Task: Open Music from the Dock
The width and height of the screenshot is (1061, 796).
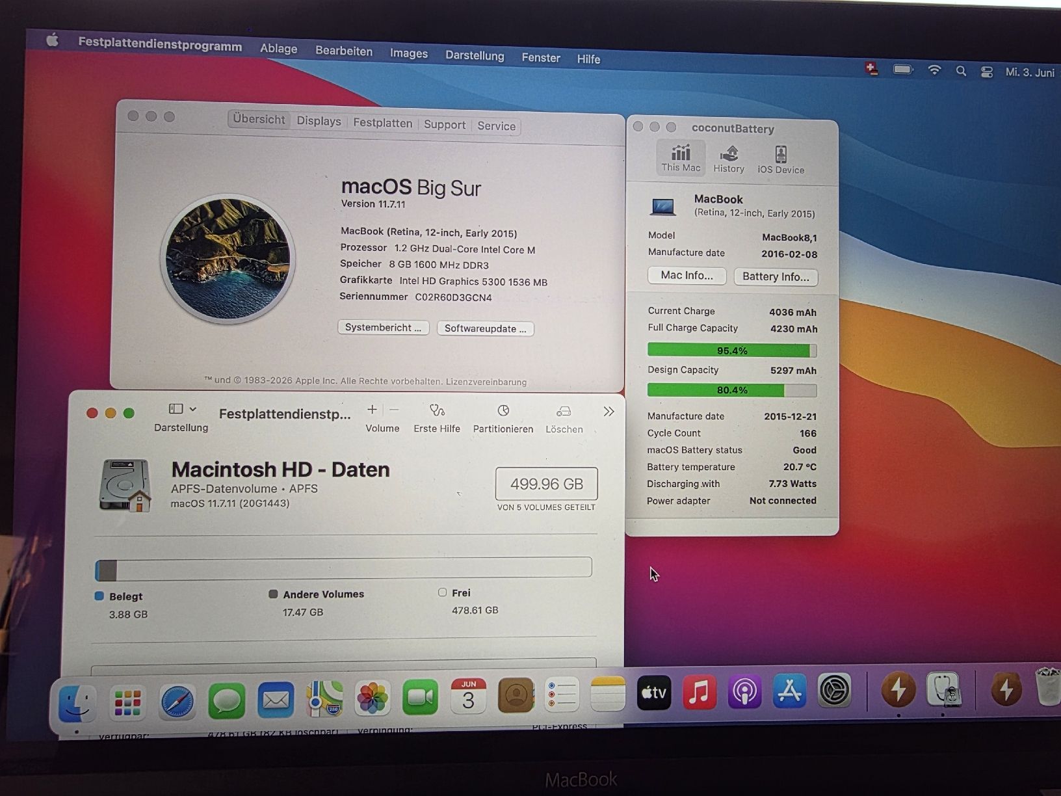Action: (x=700, y=692)
